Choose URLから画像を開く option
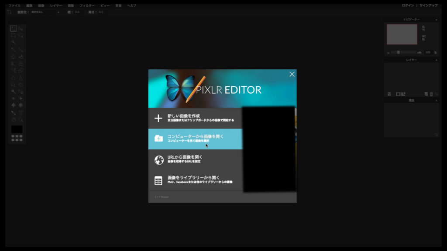The image size is (447, 251). pyautogui.click(x=195, y=159)
